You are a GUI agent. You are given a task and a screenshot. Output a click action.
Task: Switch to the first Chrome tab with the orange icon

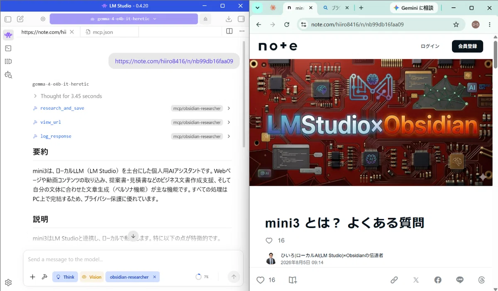[273, 8]
